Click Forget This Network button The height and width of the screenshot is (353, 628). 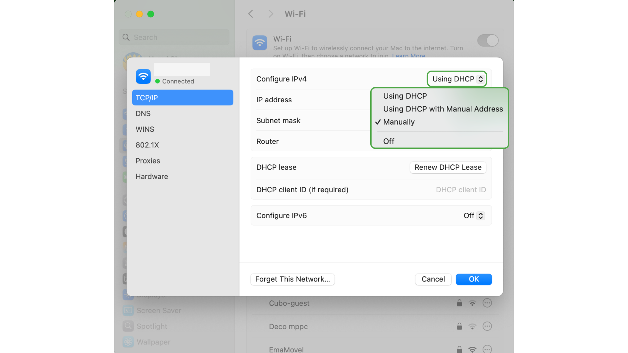pos(292,279)
